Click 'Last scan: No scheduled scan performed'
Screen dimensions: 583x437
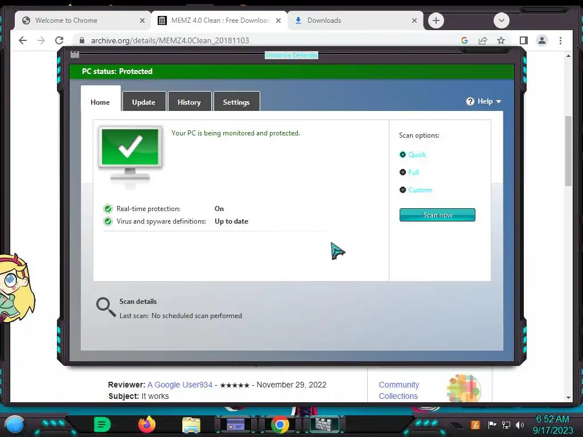tap(180, 316)
